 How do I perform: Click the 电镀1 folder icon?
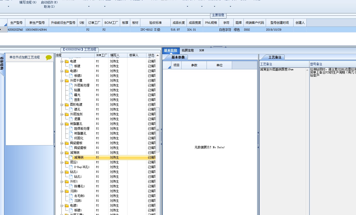click(x=67, y=206)
